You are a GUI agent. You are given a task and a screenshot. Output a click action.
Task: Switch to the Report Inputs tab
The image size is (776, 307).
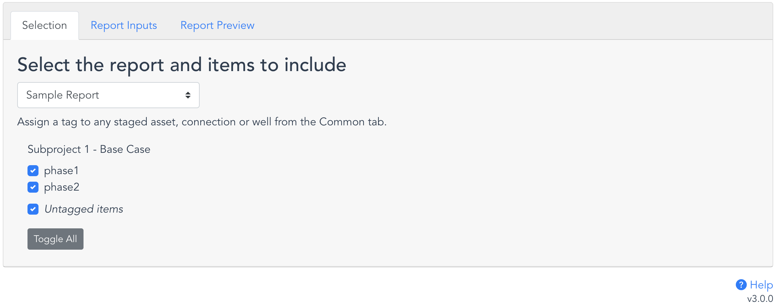coord(124,25)
